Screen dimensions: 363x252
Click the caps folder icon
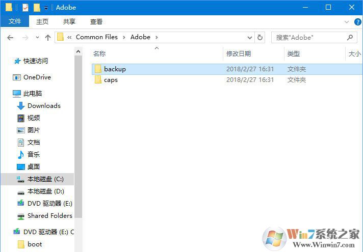(x=98, y=80)
